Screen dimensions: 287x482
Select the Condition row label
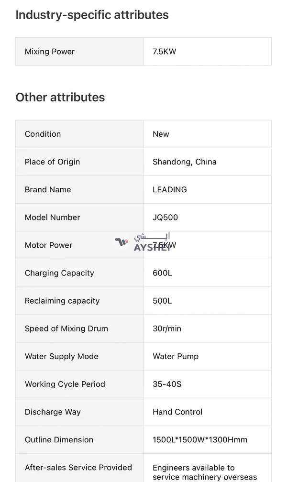pos(43,134)
